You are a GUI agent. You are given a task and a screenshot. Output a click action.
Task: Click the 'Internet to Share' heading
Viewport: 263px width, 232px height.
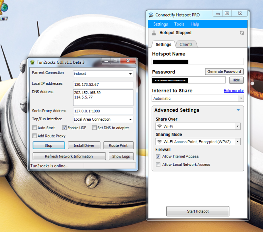172,91
